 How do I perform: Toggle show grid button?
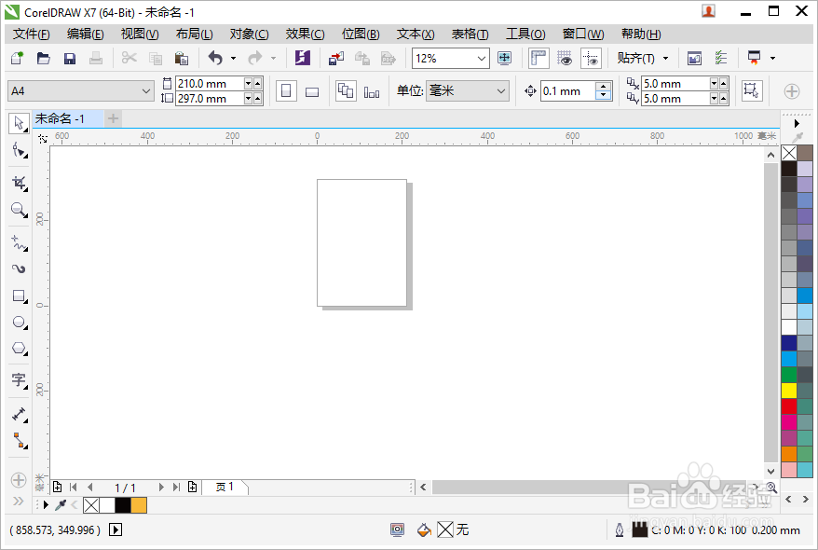click(x=564, y=58)
